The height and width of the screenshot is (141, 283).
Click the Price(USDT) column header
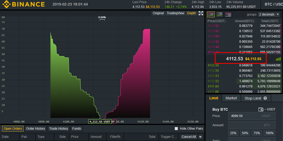[217, 21]
